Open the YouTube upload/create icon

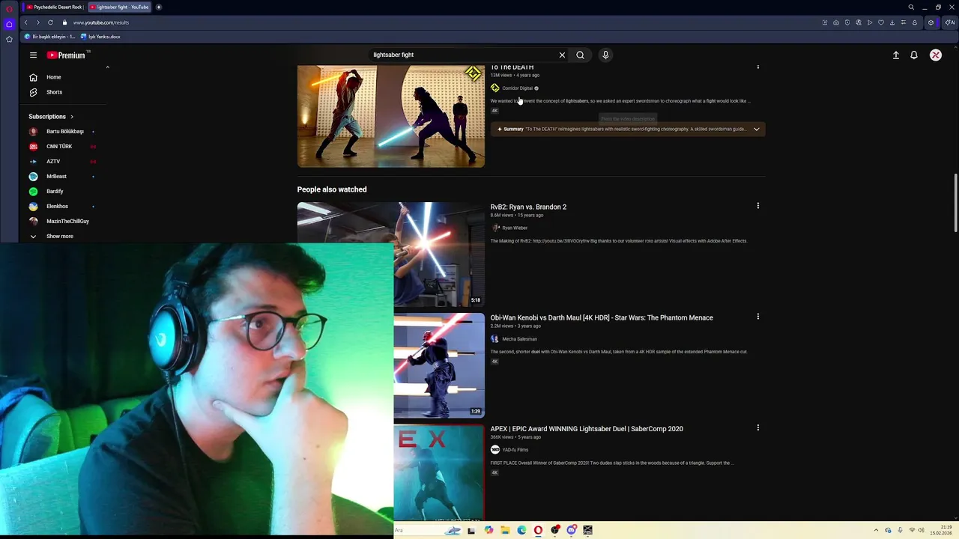click(x=895, y=55)
